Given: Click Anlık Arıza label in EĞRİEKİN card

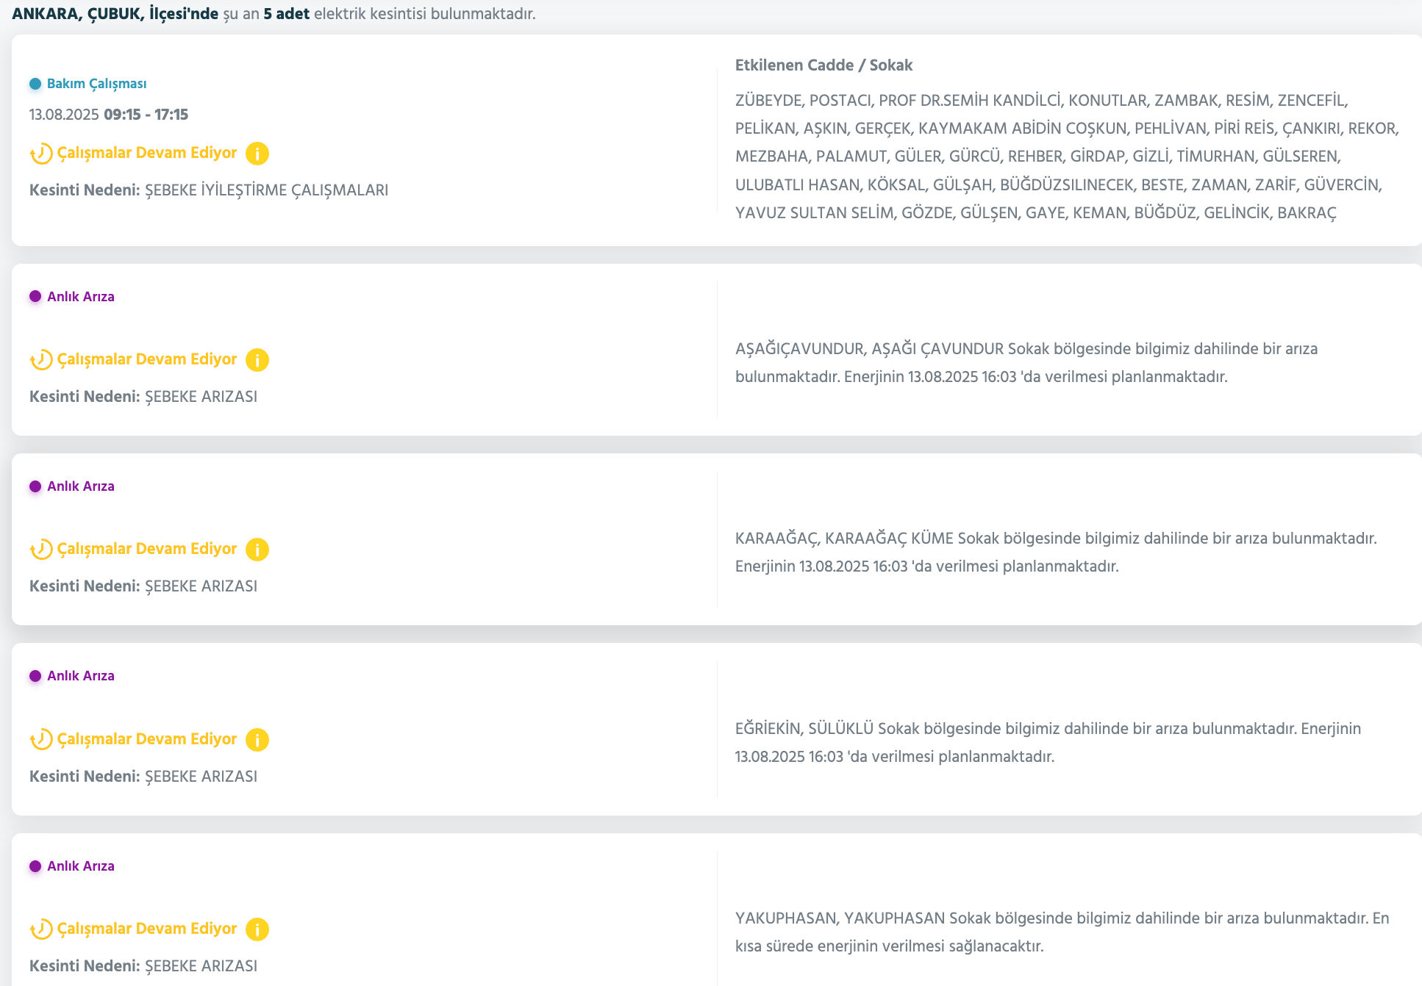Looking at the screenshot, I should 81,676.
